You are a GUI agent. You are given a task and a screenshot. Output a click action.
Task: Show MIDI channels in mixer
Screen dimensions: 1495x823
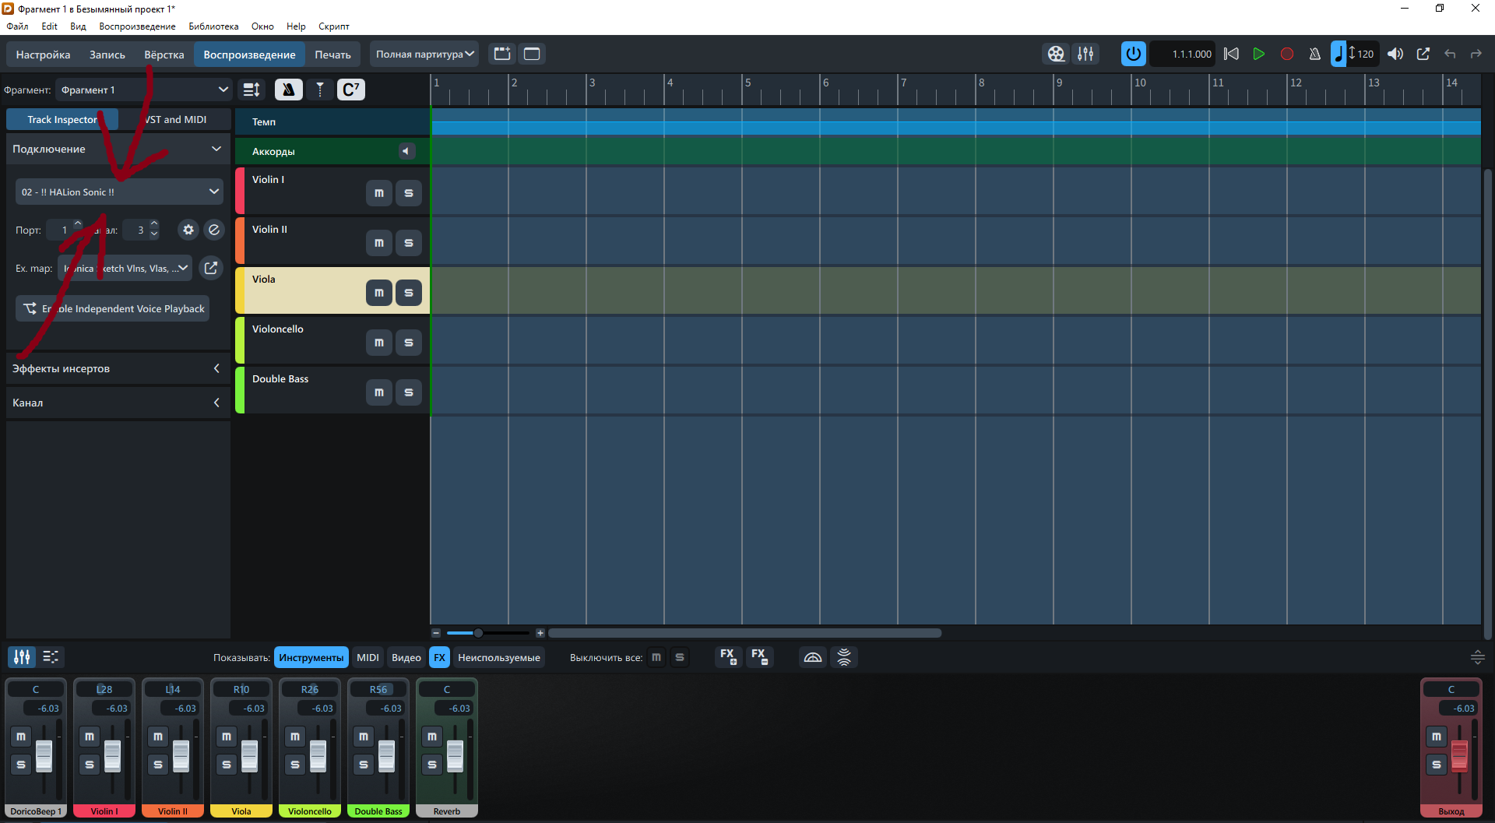click(368, 657)
